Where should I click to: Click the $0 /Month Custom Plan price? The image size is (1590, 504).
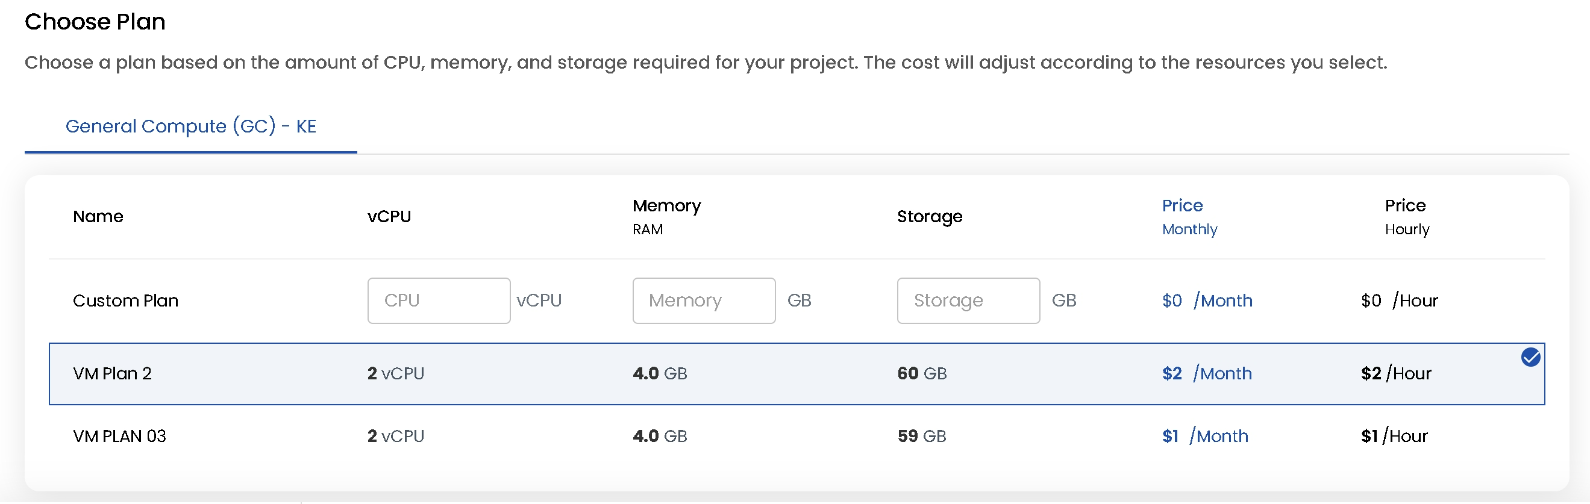click(1207, 301)
